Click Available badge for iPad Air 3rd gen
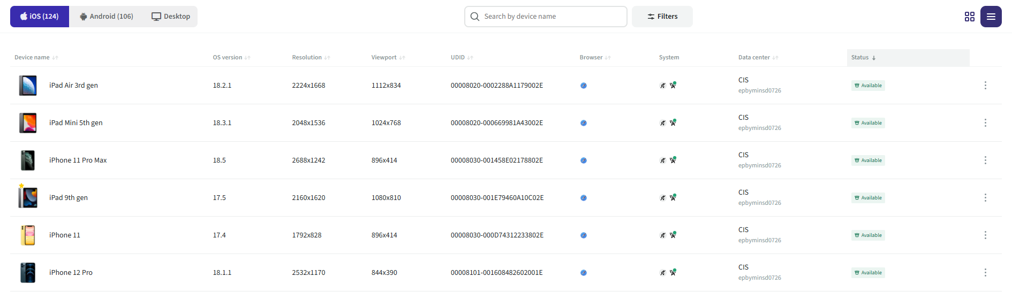The height and width of the screenshot is (292, 1012). [x=868, y=86]
